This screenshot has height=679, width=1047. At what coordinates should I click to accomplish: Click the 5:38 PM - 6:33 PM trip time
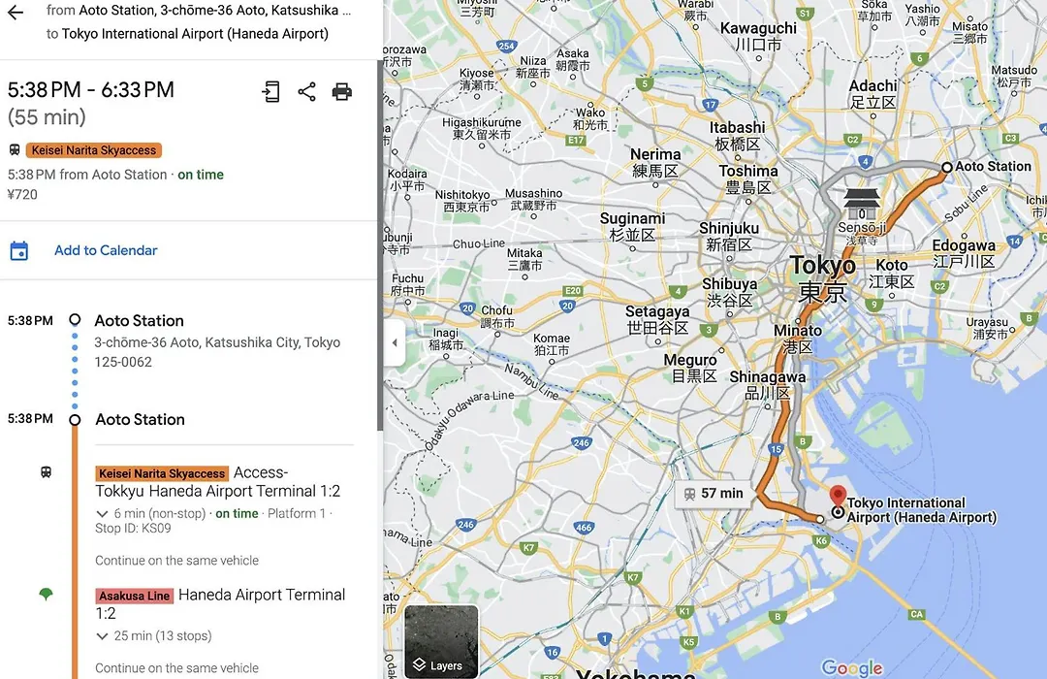[x=91, y=89]
